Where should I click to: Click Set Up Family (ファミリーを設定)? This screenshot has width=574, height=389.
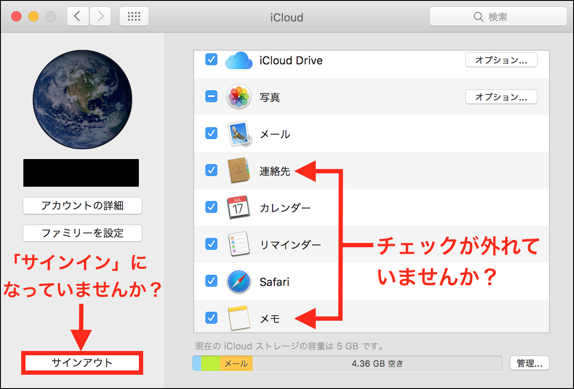point(82,233)
